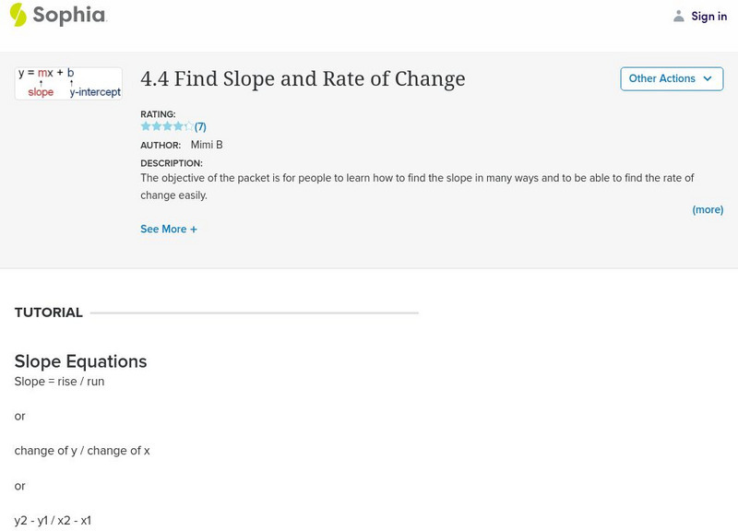This screenshot has width=738, height=531.
Task: Click the 4.4 Find Slope tutorial title
Action: click(303, 79)
